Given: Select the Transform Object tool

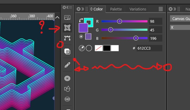Looking at the screenshot, I should (67, 28).
